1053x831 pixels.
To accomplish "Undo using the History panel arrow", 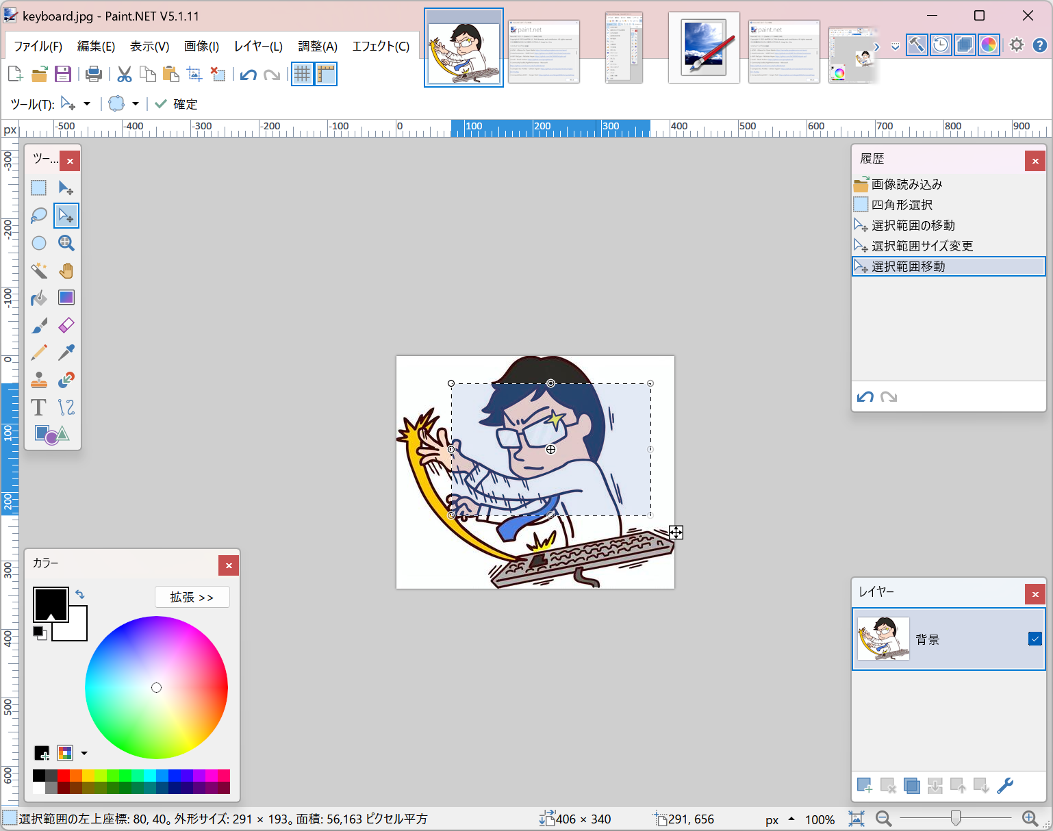I will point(865,397).
